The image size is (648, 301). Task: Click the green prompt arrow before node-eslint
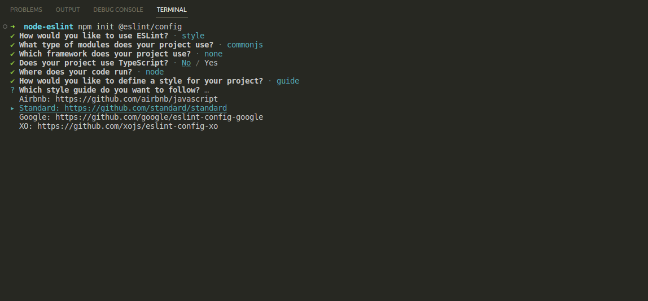(x=12, y=27)
